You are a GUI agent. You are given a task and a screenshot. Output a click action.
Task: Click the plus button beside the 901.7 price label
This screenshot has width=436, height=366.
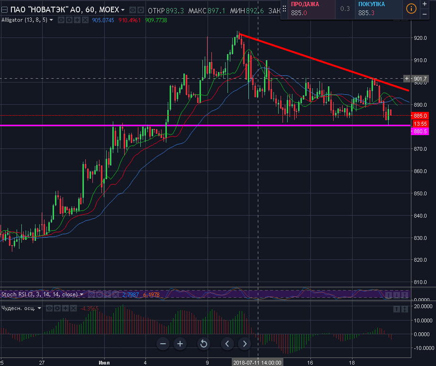(407, 79)
